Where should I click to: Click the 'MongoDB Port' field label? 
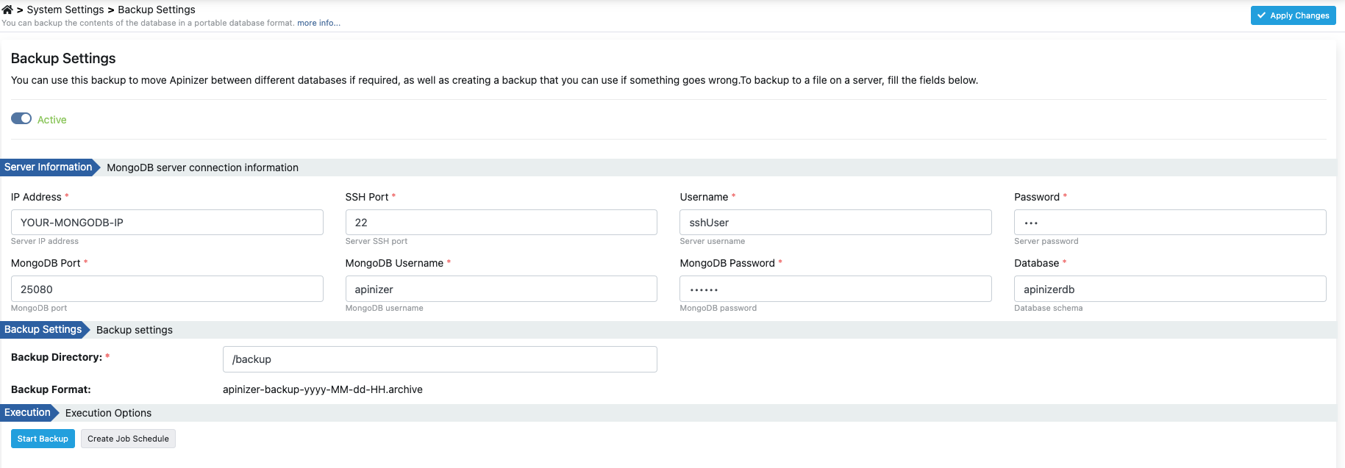tap(46, 263)
